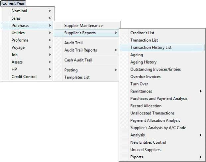
Task: Select Templates List
Action: coord(86,77)
